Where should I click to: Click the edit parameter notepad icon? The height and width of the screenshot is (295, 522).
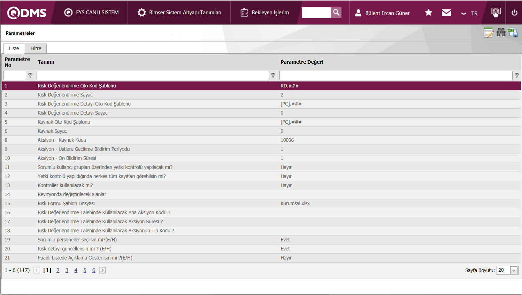pyautogui.click(x=489, y=33)
